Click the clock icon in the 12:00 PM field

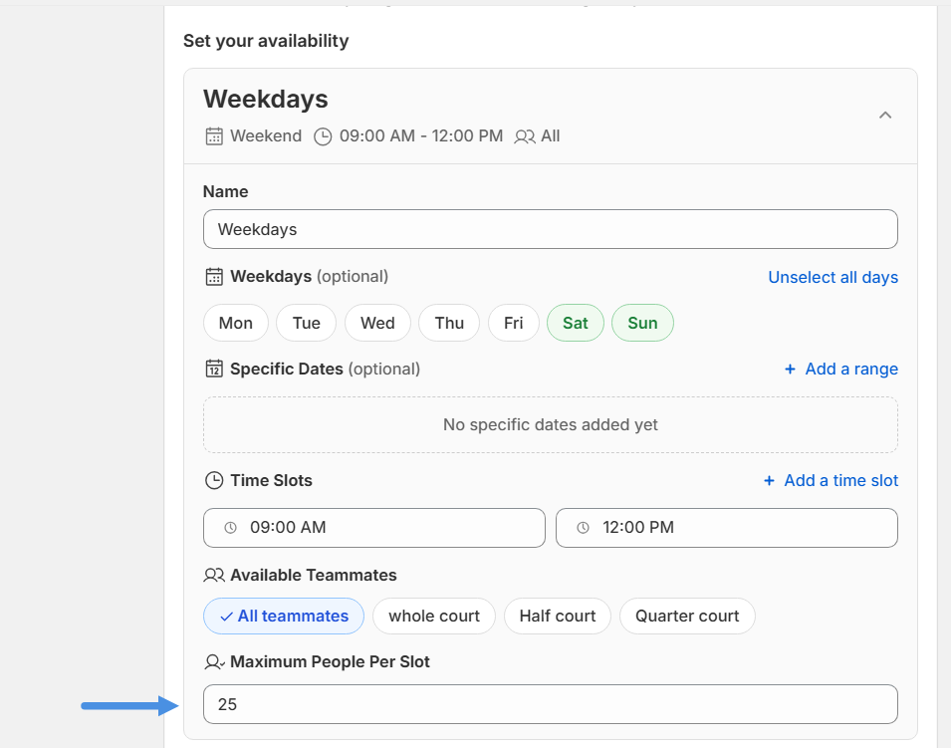click(x=583, y=528)
